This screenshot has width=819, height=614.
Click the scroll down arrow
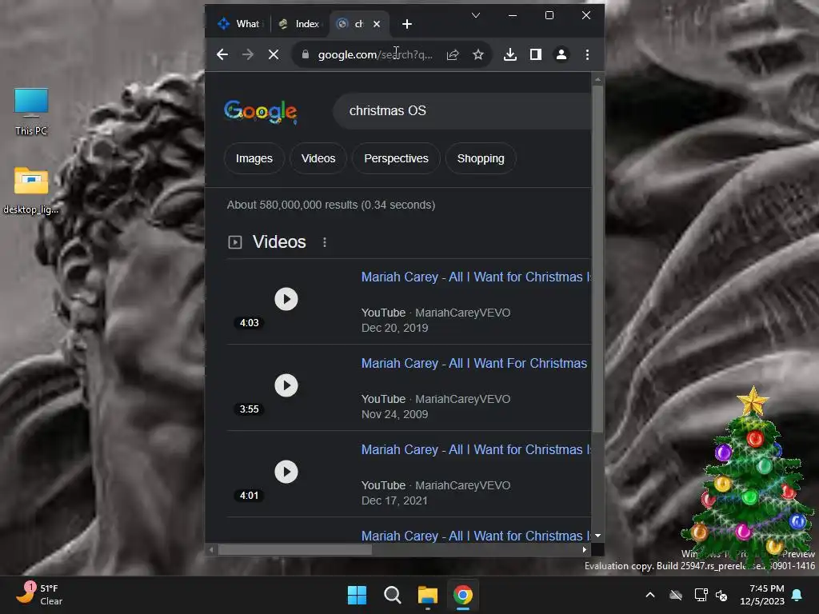pos(597,536)
